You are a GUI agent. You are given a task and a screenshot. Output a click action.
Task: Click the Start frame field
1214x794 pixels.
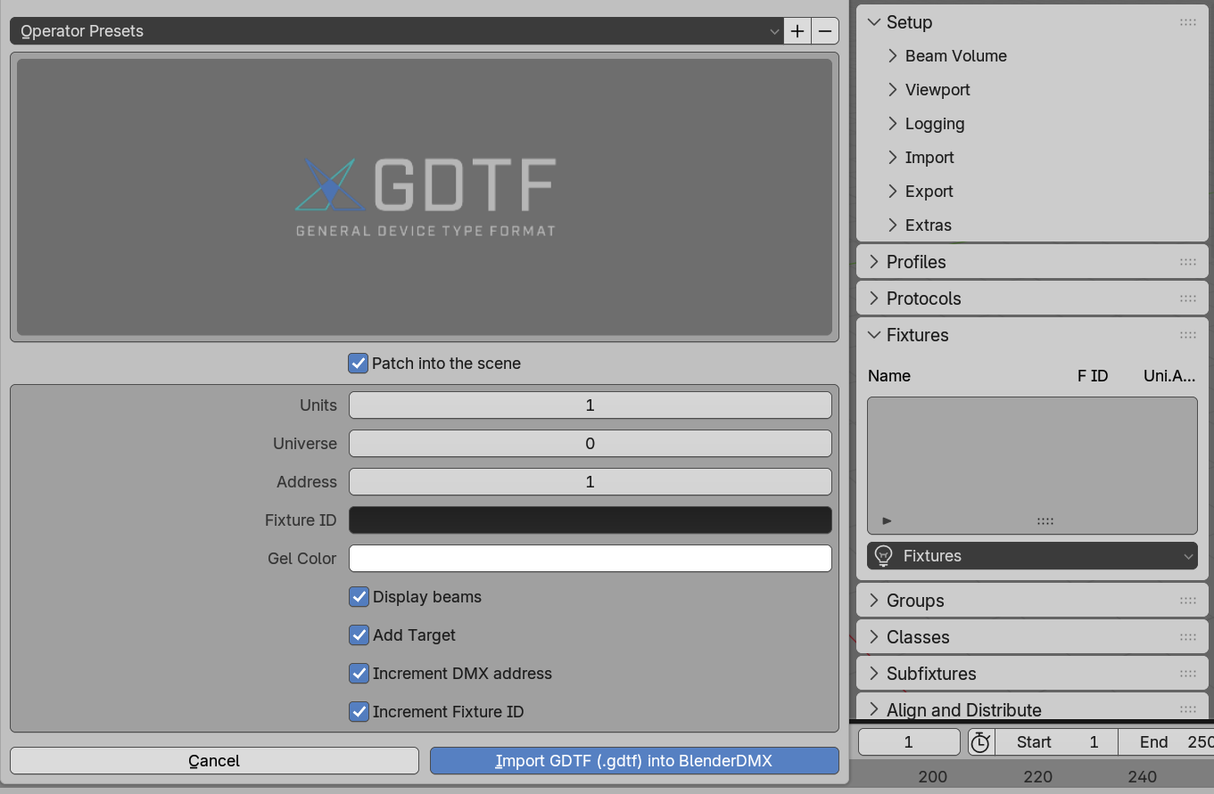1056,742
